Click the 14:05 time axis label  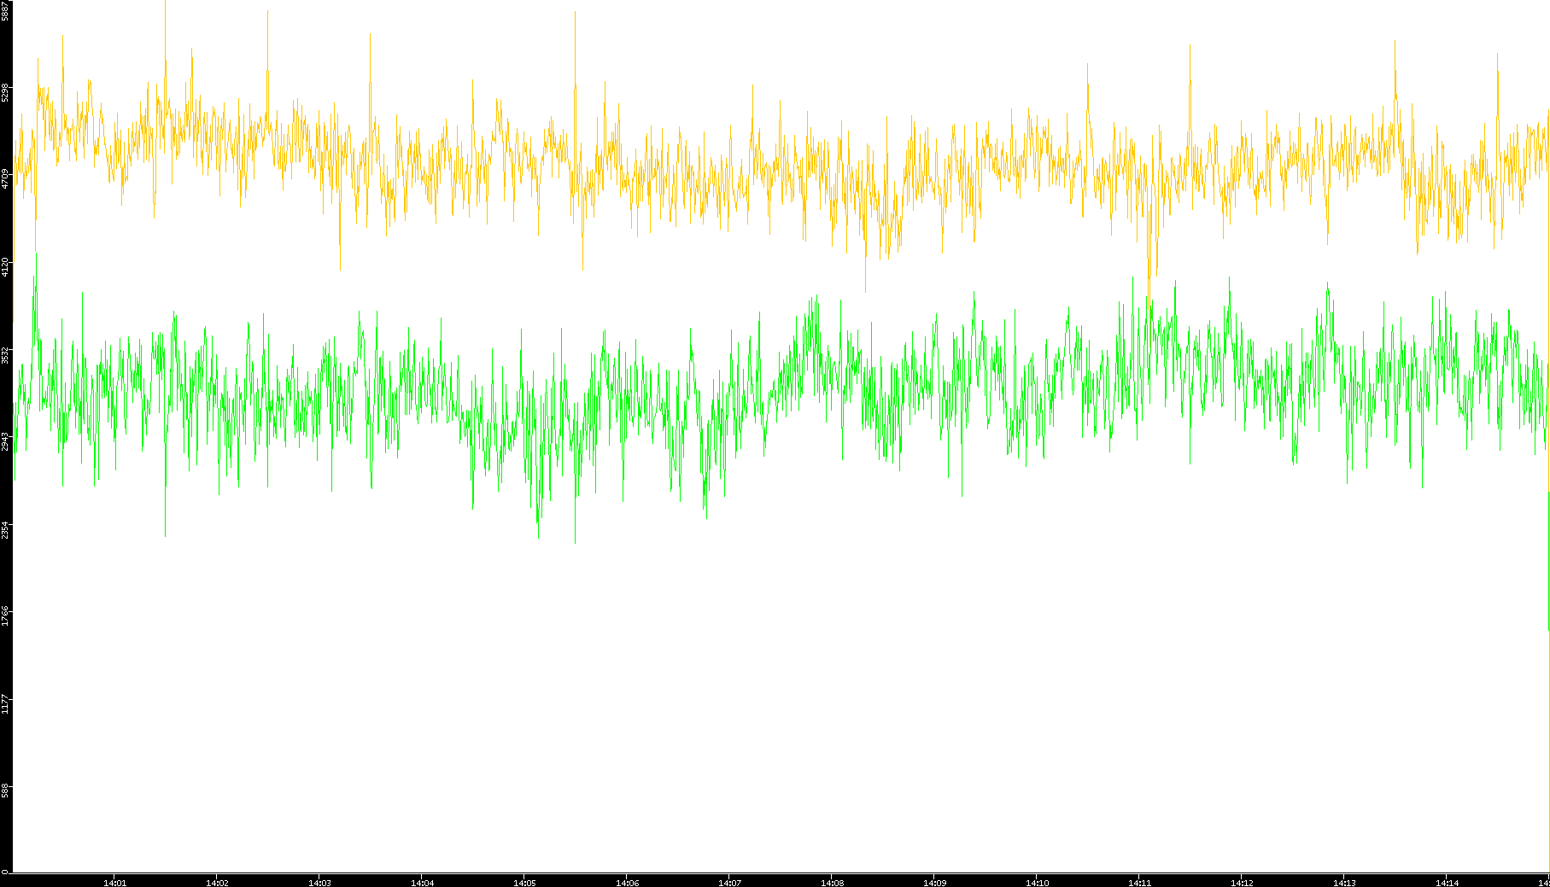point(524,883)
